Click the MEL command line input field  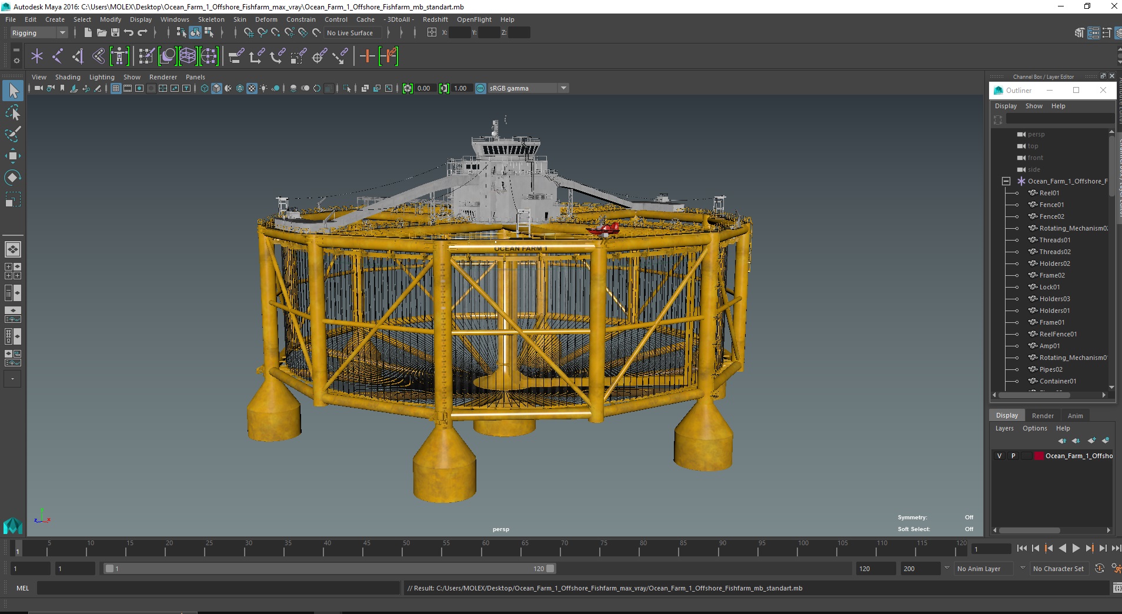[218, 588]
